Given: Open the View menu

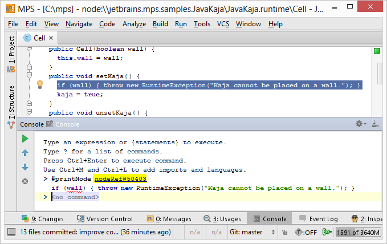Looking at the screenshot, I should pos(51,24).
